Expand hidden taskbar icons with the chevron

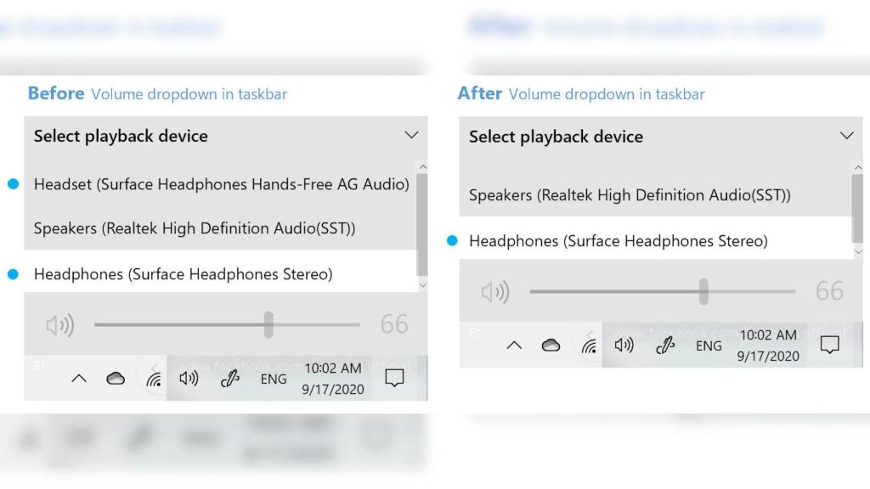point(78,379)
